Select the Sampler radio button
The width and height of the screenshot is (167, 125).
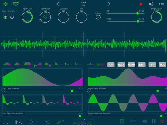(x=12, y=17)
